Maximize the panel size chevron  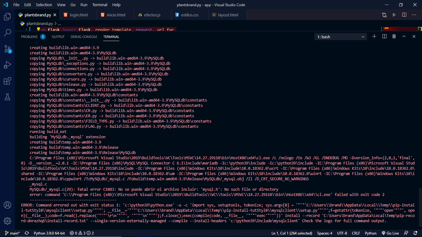(x=404, y=36)
